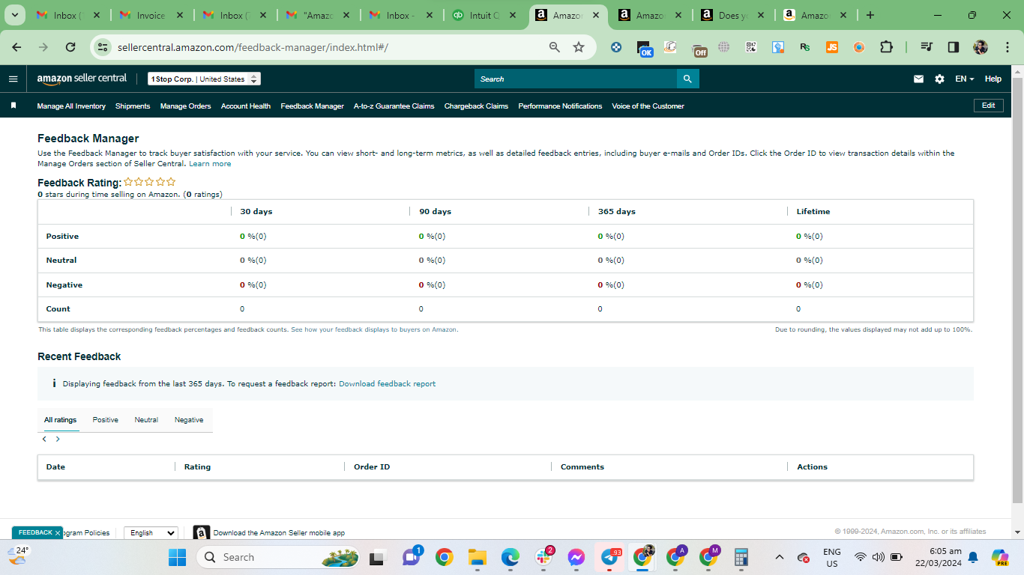Open Voice of the Customer
1024x575 pixels.
(x=648, y=106)
